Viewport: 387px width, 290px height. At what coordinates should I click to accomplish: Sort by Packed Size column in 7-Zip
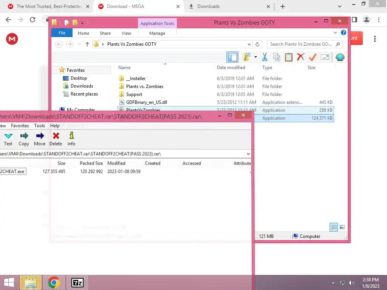(91, 163)
